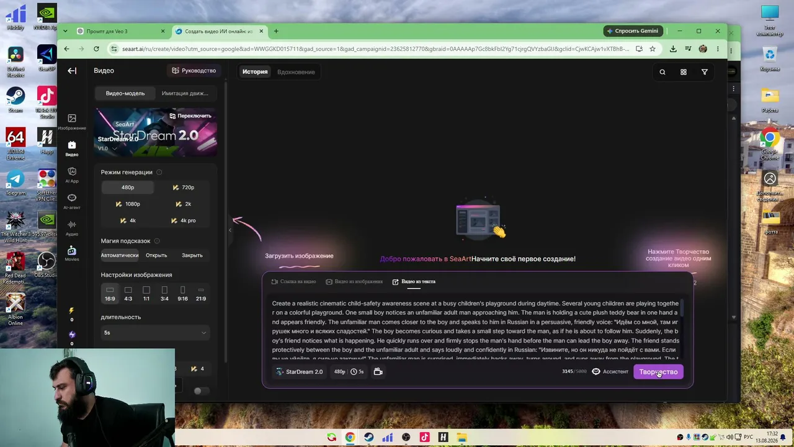Choose the 1:1 aspect ratio
The width and height of the screenshot is (794, 447).
point(146,294)
